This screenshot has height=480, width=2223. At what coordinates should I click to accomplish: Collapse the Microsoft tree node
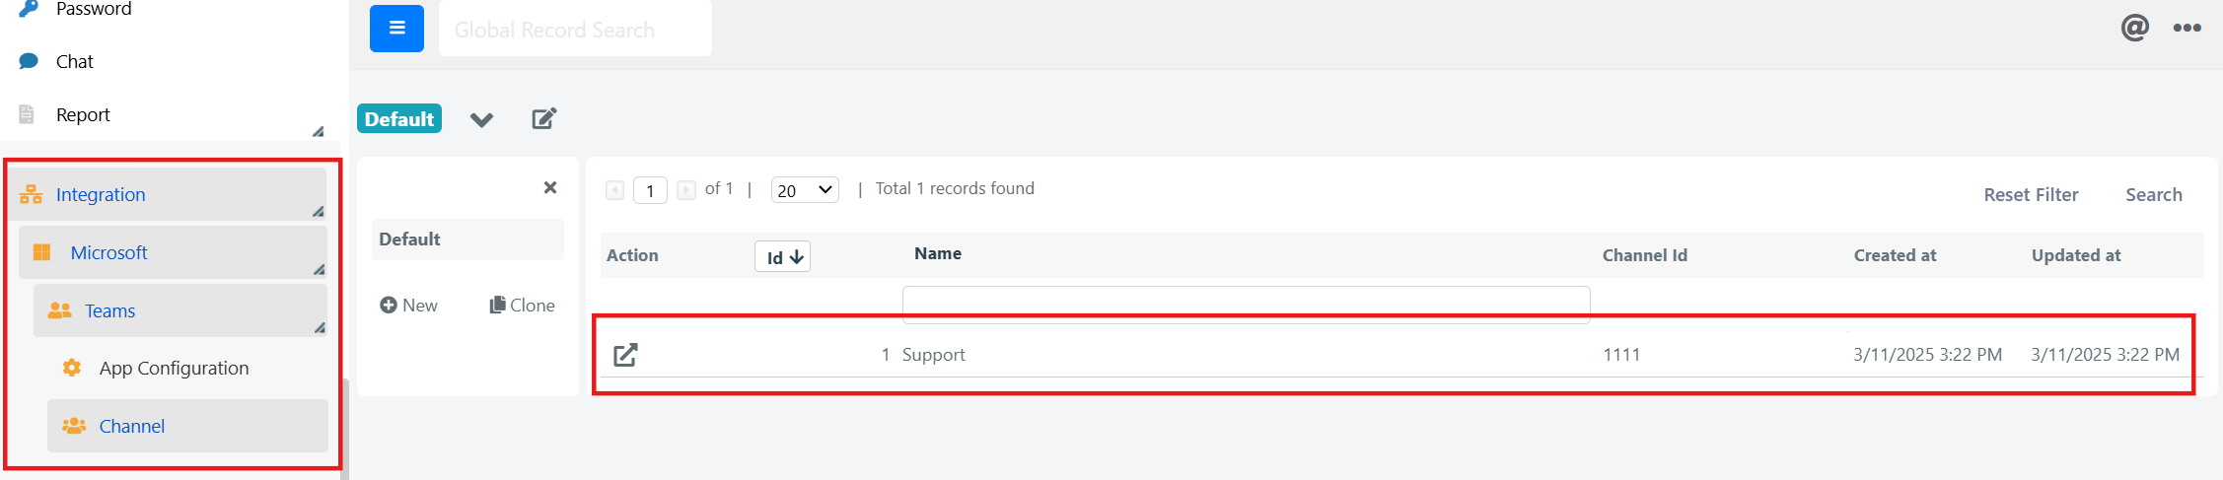319,269
